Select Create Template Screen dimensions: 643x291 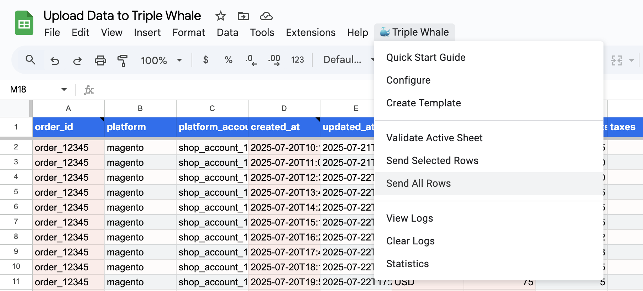tap(489, 103)
